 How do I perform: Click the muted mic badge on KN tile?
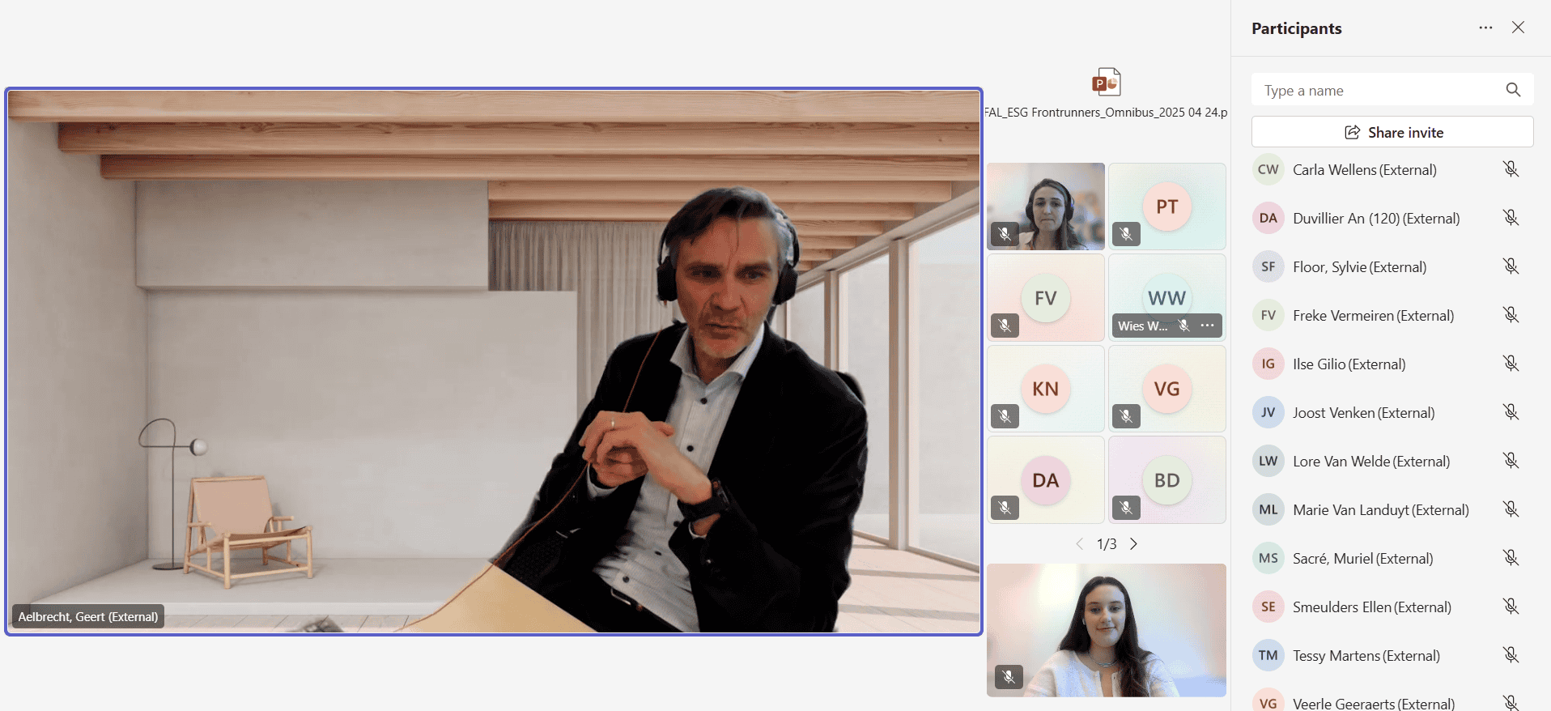[1005, 416]
